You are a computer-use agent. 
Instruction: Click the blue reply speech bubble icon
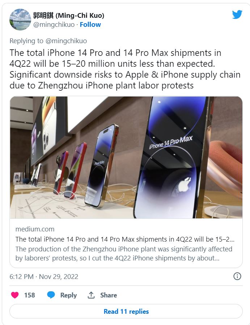point(51,295)
